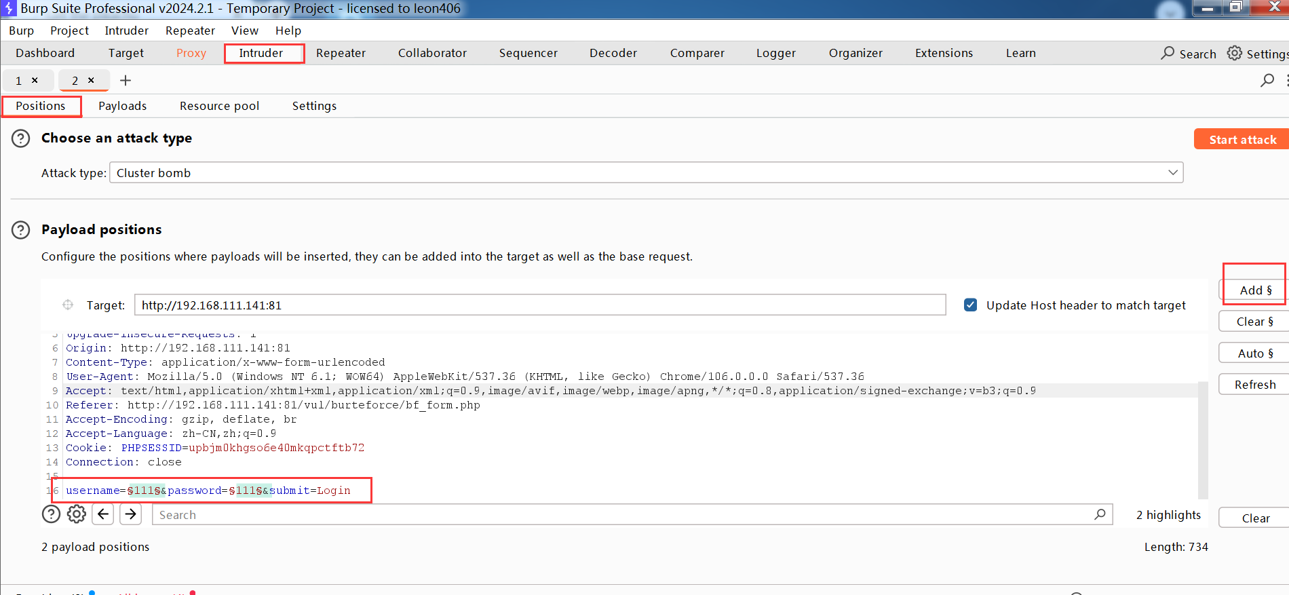Click the tab search magnifier icon
The image size is (1289, 595).
pyautogui.click(x=1267, y=81)
